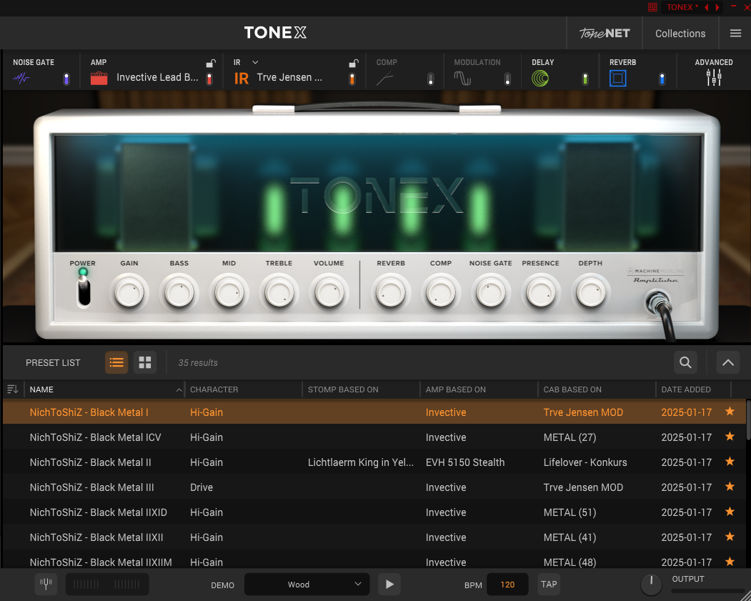Enable the Modulation on/off switch
The height and width of the screenshot is (601, 751).
[x=507, y=79]
